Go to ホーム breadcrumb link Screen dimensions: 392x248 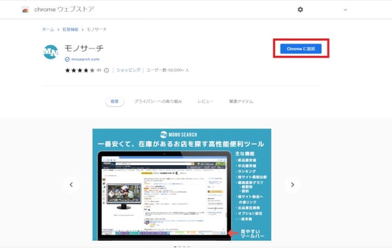tap(48, 29)
